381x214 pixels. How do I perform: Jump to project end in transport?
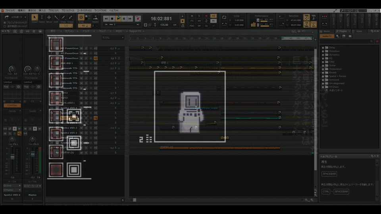point(138,25)
